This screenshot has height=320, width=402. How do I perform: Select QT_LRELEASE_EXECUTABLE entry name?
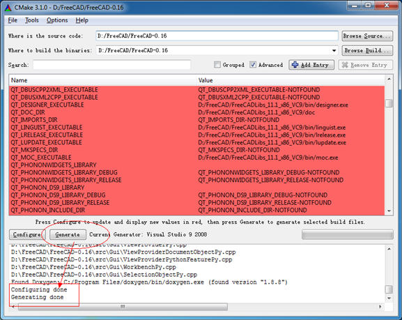47,135
